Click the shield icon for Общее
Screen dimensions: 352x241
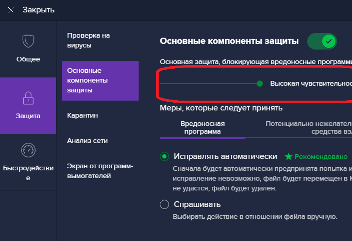(x=28, y=41)
